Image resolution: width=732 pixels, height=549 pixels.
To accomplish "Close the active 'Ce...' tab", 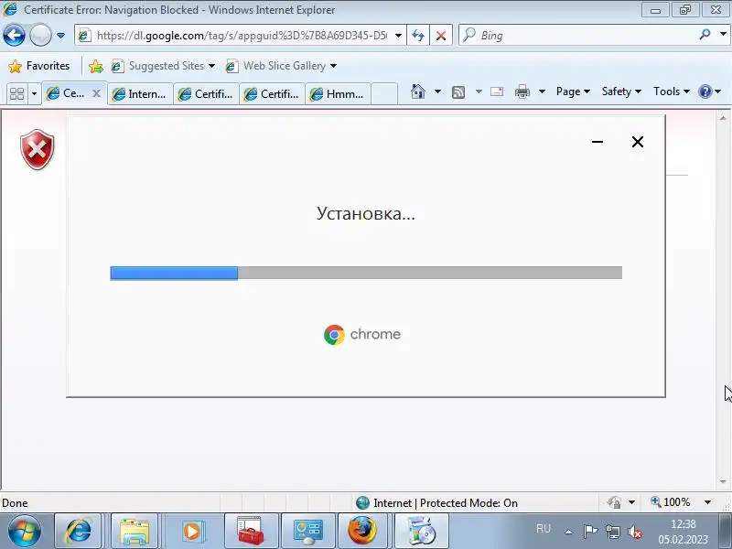I will coord(96,93).
